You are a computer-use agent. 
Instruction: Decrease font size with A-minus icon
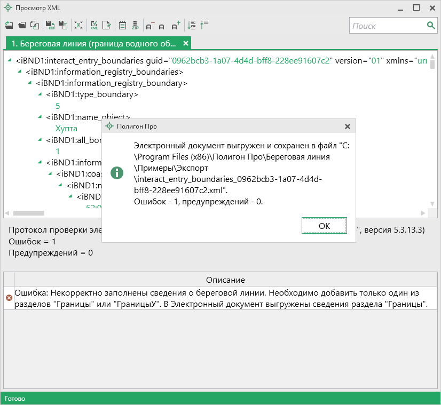tap(149, 26)
